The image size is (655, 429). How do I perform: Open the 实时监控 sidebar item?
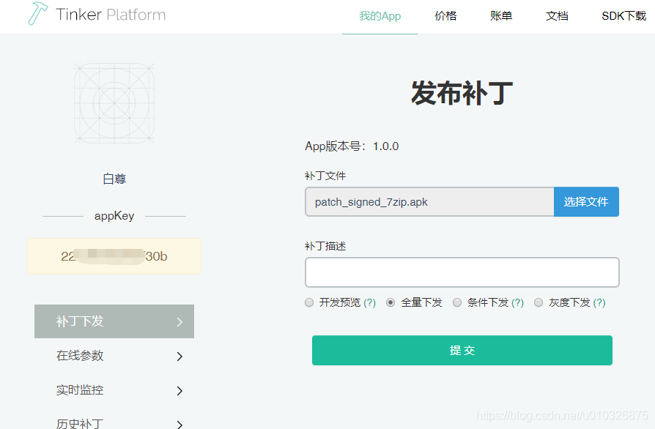[x=114, y=390]
